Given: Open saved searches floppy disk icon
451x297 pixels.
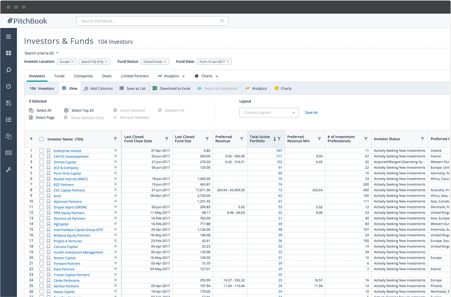Looking at the screenshot, I should click(8, 103).
